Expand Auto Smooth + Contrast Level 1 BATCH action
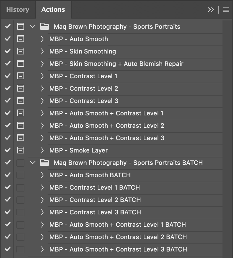The image size is (233, 258). point(42,225)
